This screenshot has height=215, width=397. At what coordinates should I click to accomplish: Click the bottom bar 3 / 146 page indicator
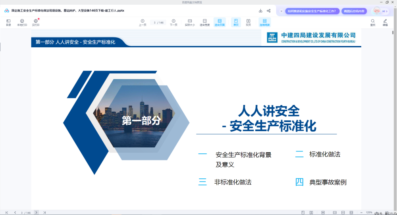(x=25, y=213)
